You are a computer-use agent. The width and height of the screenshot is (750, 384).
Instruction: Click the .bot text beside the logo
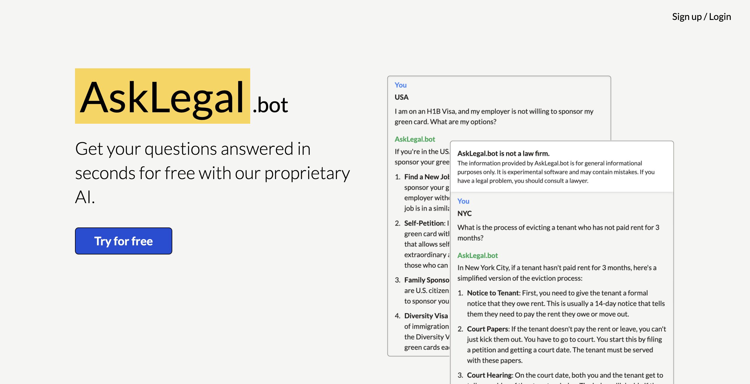tap(270, 105)
